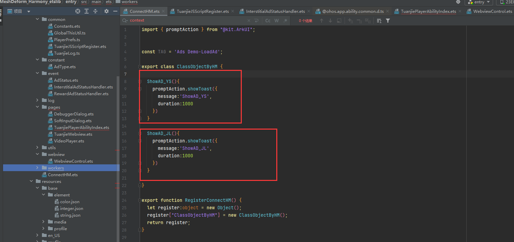The width and height of the screenshot is (514, 242).
Task: Add selection for next occurrence
Action: [350, 21]
